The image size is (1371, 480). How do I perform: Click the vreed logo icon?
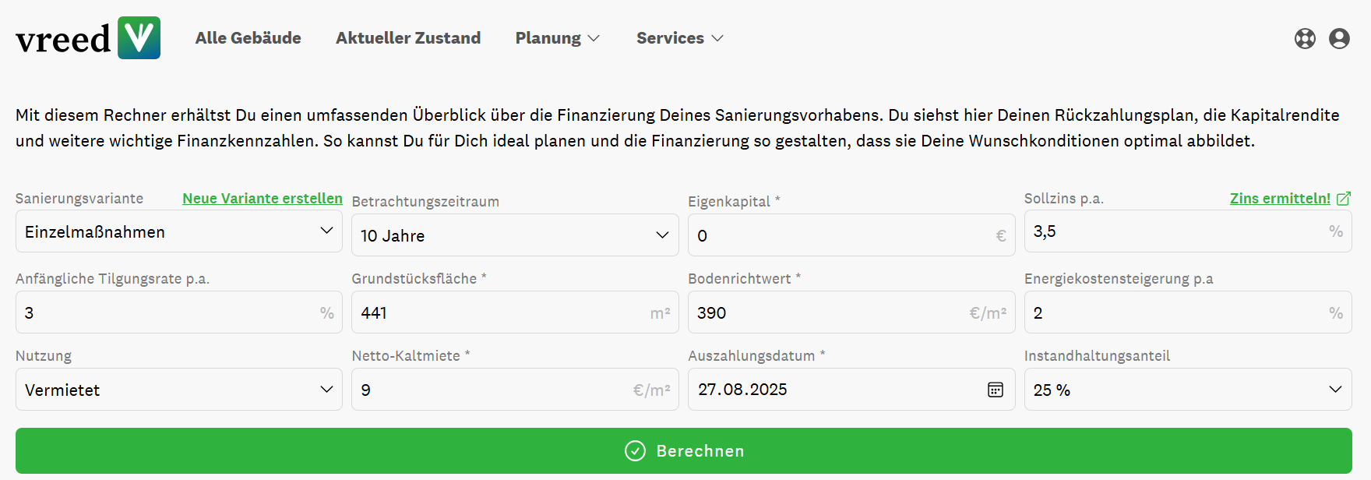[139, 38]
